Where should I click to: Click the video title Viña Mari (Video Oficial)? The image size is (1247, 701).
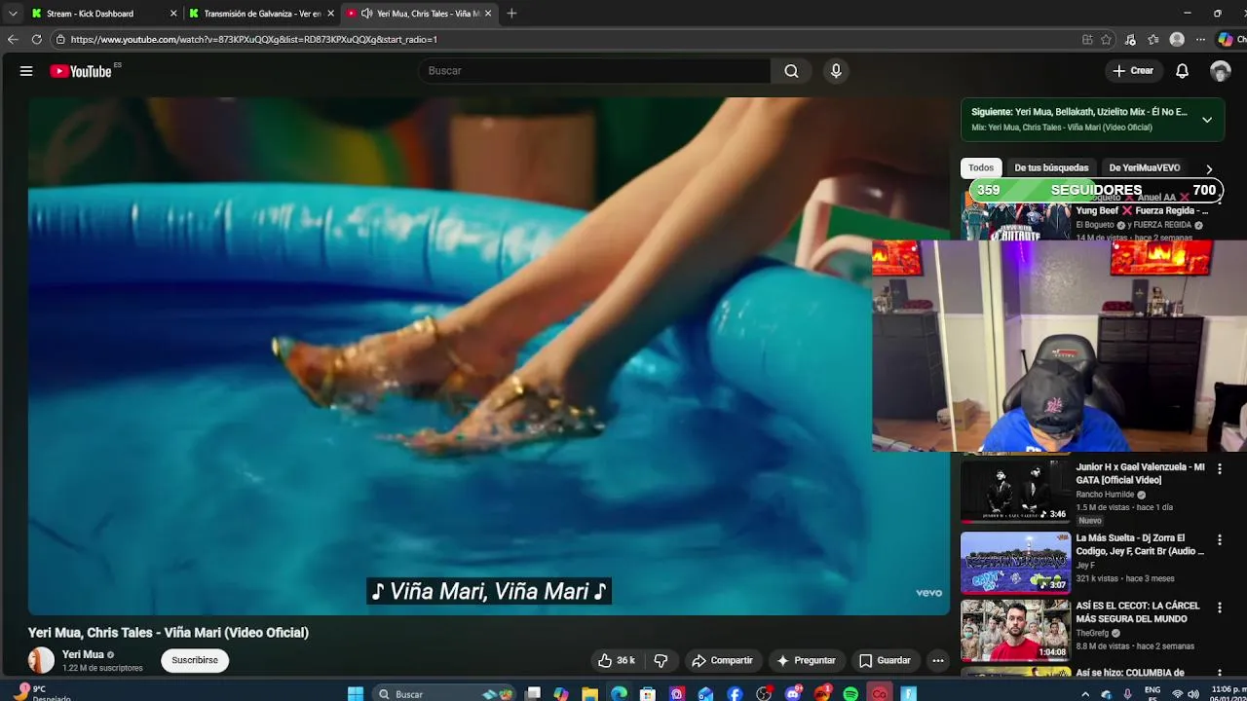[x=169, y=633]
